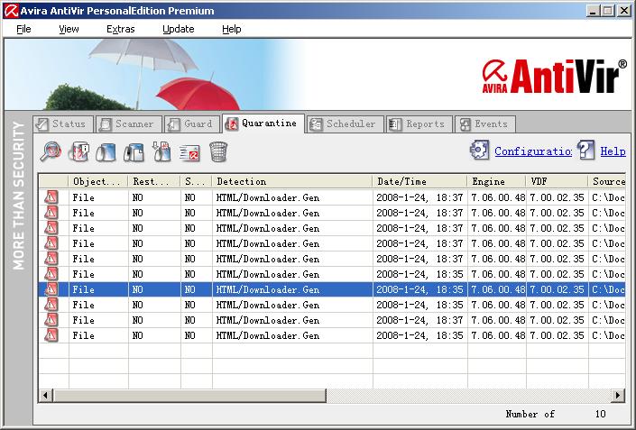Minimize the AntiVir window

click(x=593, y=11)
